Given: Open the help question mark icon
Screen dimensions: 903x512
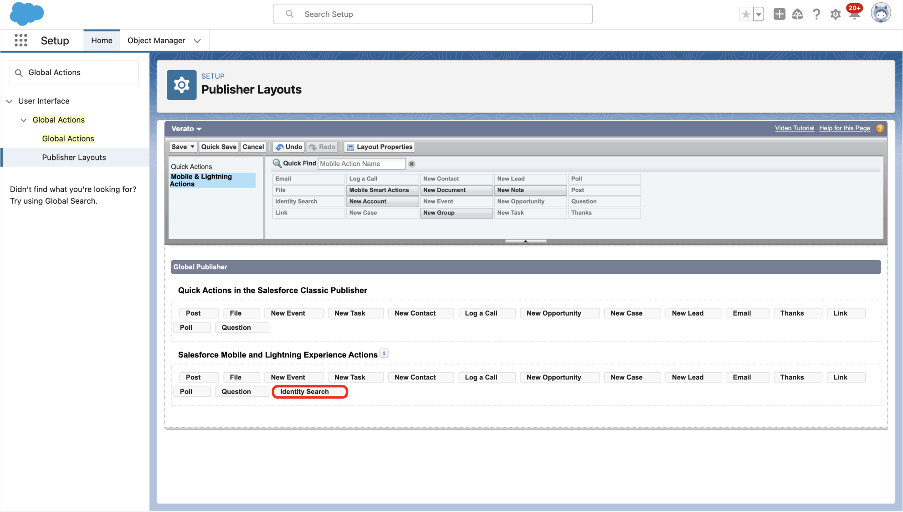Looking at the screenshot, I should (x=816, y=15).
